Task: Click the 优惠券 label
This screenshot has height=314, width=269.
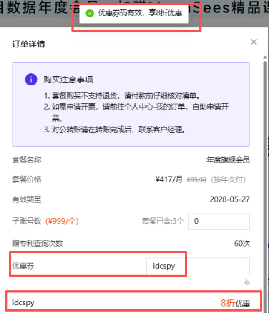Action: coord(23,266)
